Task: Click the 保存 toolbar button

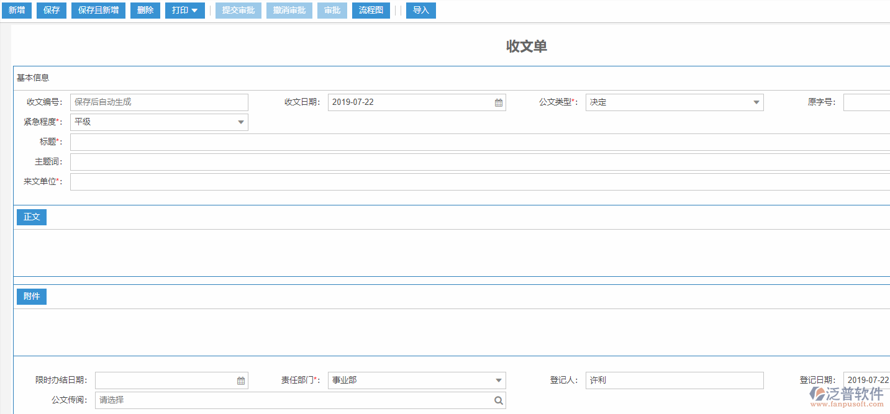Action: 51,10
